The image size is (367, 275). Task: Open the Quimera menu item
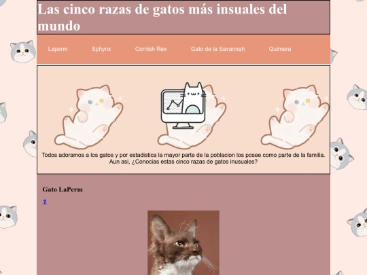(x=280, y=49)
